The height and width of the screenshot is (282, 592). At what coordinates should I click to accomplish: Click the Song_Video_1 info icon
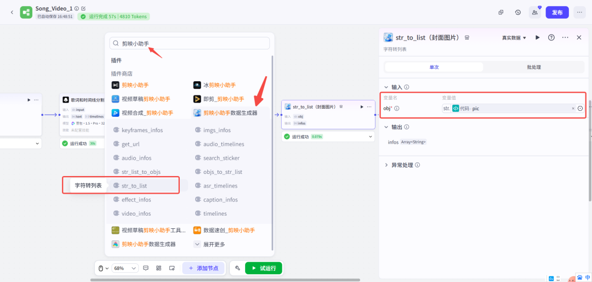pos(77,8)
